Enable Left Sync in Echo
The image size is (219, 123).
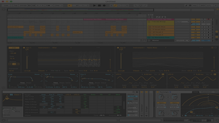[x=161, y=103]
